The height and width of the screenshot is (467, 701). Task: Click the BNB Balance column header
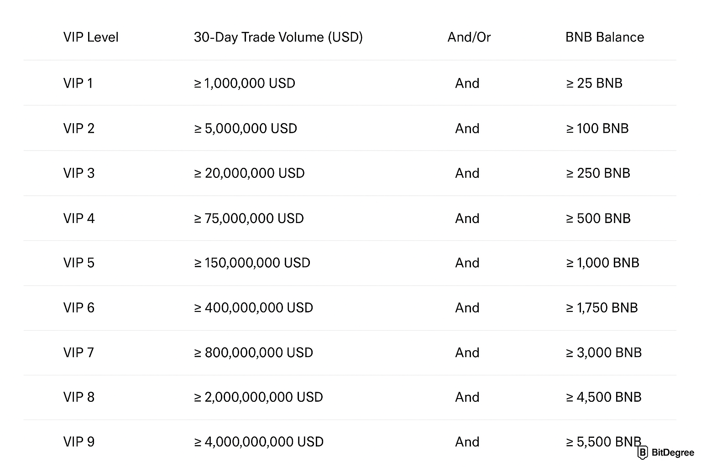click(604, 37)
